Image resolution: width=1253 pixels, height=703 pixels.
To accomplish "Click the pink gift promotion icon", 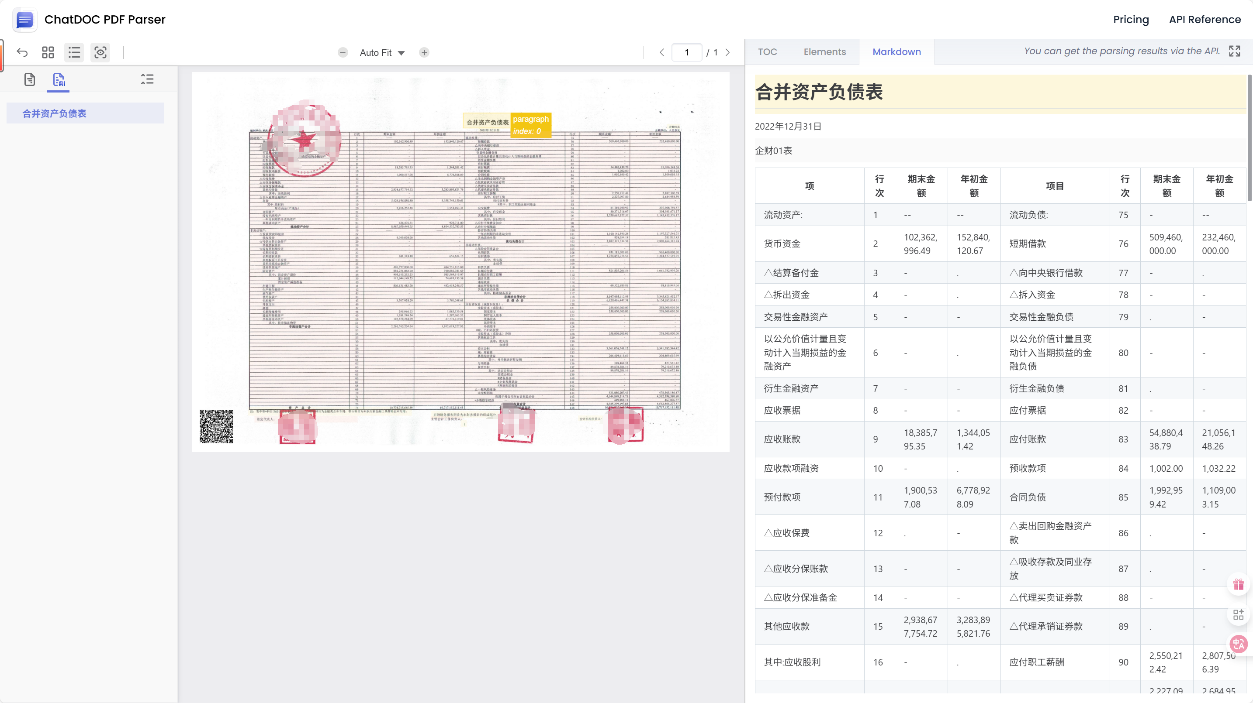I will point(1238,584).
